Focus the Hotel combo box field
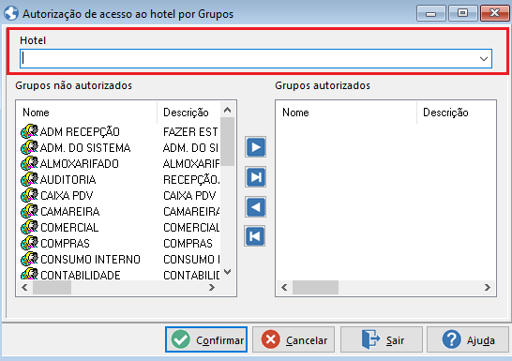 coord(256,59)
